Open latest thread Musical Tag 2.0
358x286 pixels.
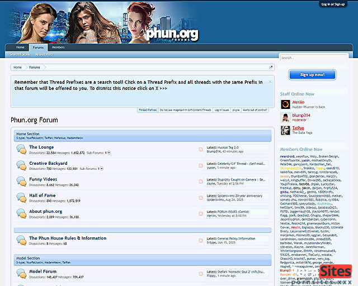click(228, 147)
